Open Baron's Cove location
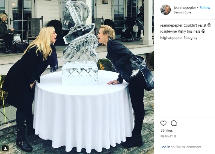This screenshot has width=215, height=154. click(x=182, y=12)
